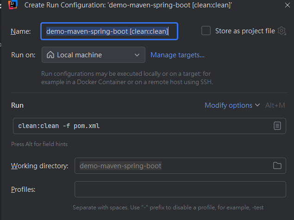294x220 pixels.
Task: Click the Run section heading
Action: pyautogui.click(x=17, y=105)
